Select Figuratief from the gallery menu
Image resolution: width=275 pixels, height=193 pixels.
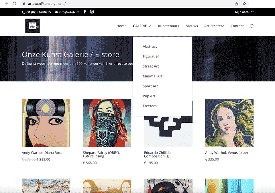click(x=151, y=56)
